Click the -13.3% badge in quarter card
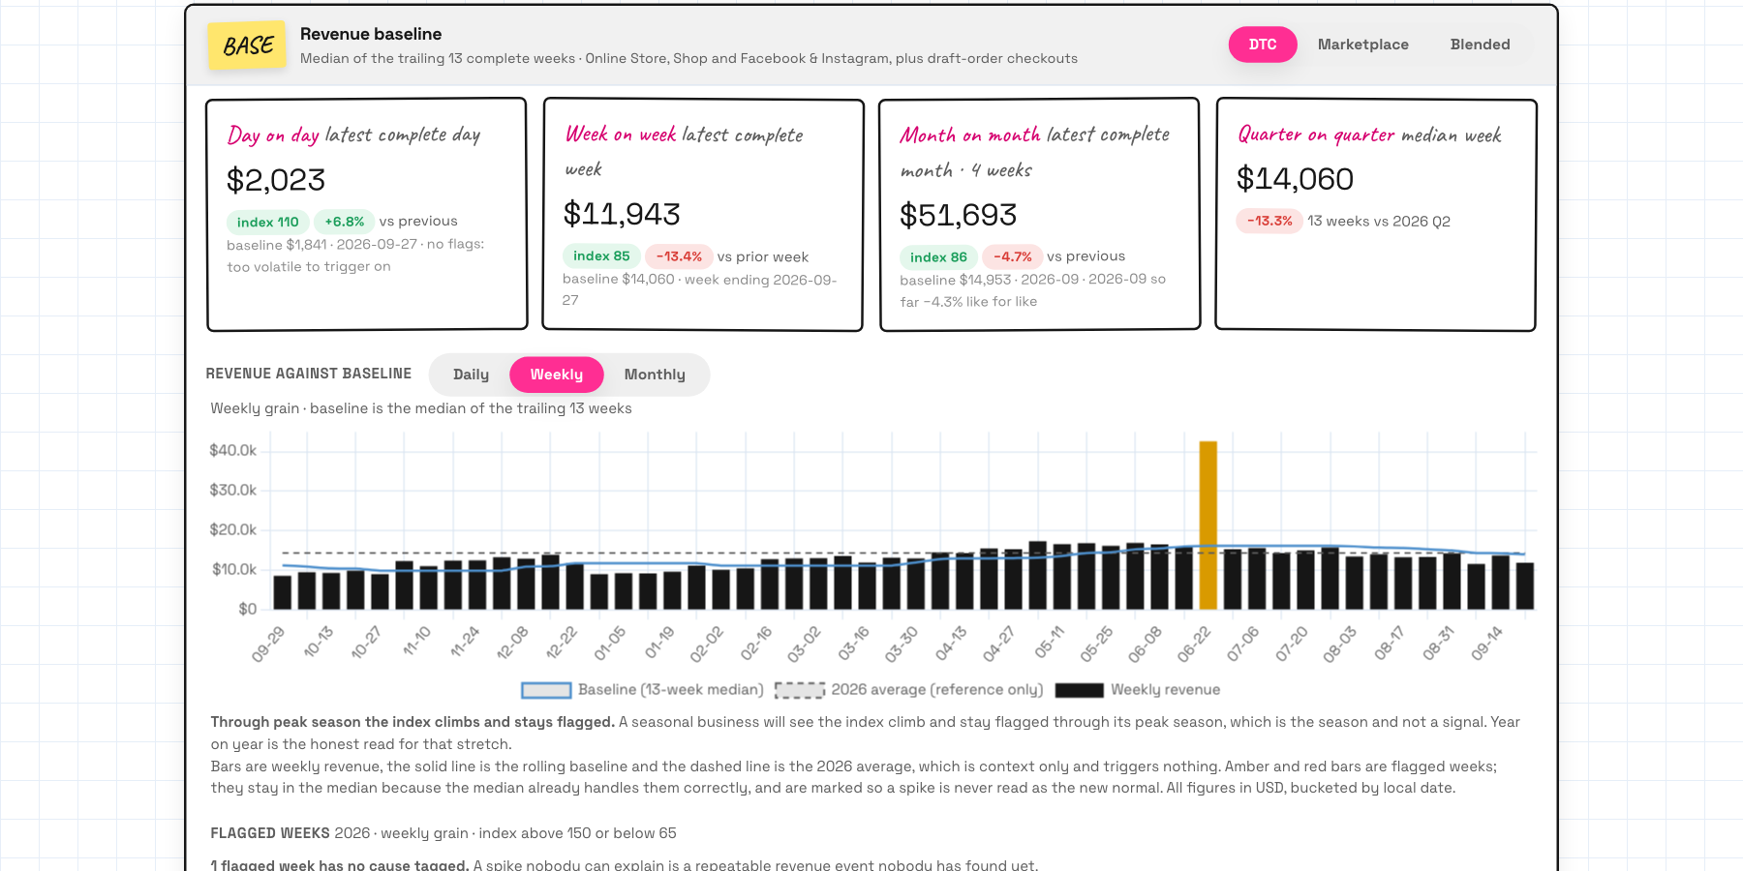 pyautogui.click(x=1269, y=221)
